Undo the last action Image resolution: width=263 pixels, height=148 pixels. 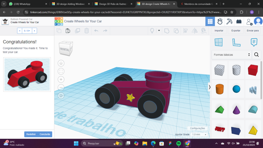(96, 31)
